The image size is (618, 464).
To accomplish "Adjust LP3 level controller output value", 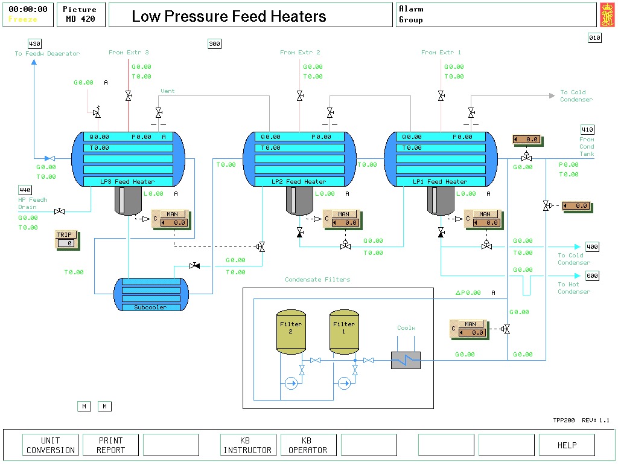I will (x=174, y=223).
